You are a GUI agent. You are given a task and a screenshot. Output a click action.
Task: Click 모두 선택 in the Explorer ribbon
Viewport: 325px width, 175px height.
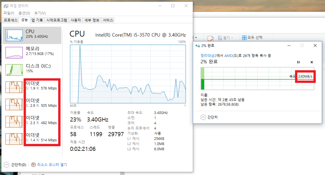pos(255,37)
